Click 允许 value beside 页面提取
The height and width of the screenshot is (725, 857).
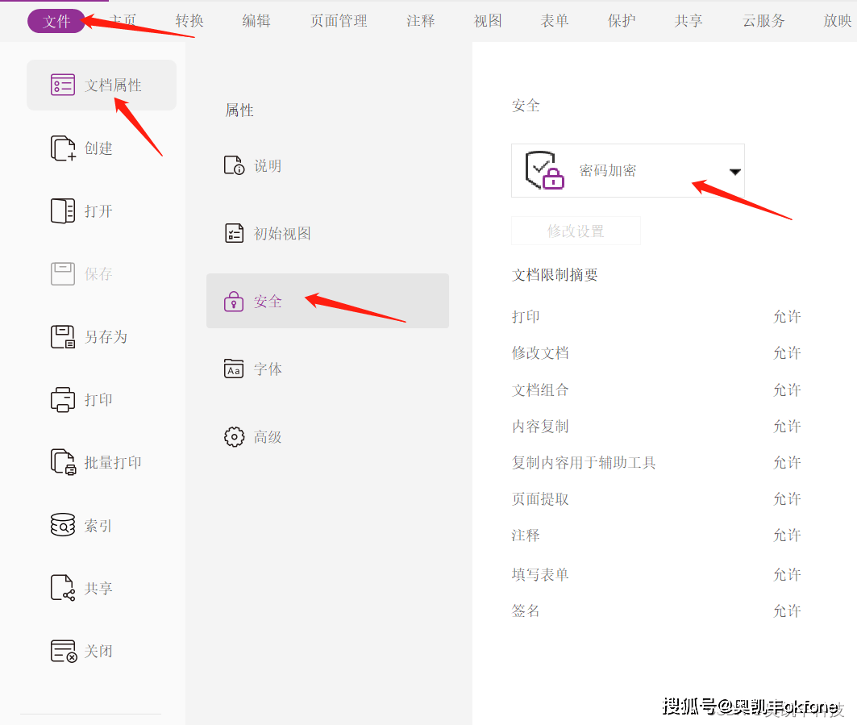787,498
